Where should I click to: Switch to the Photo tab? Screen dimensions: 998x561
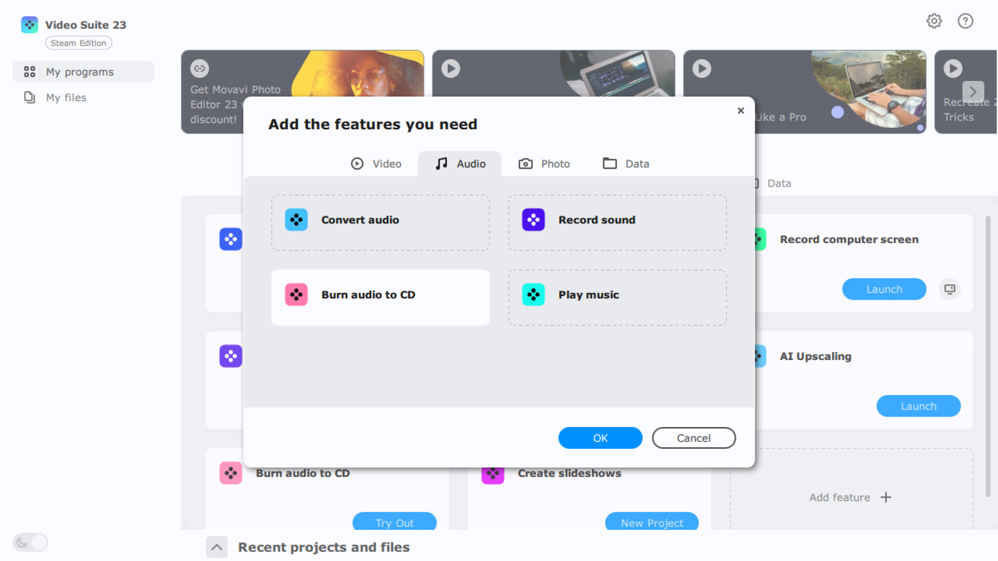tap(544, 163)
